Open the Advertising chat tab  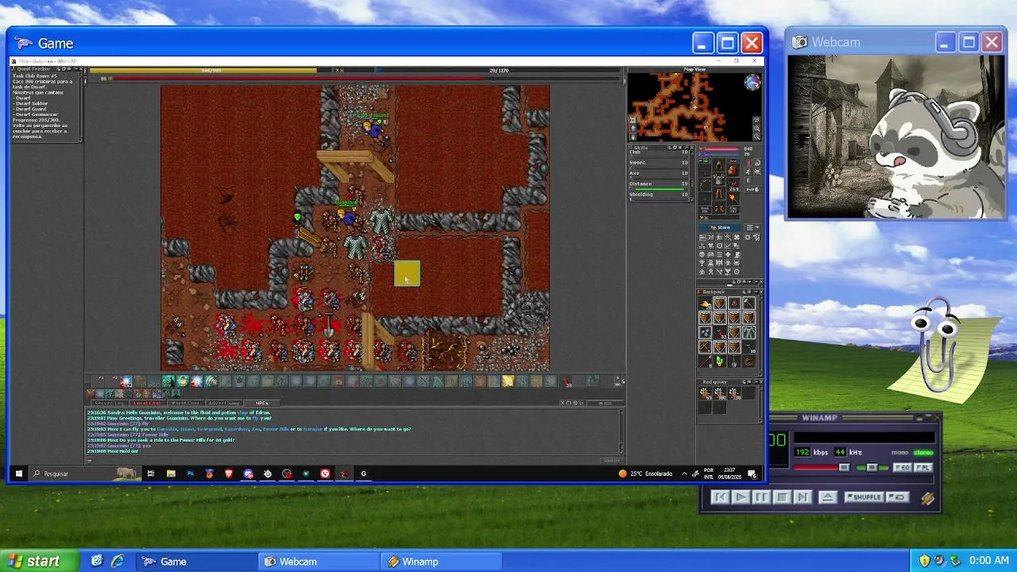pos(223,404)
